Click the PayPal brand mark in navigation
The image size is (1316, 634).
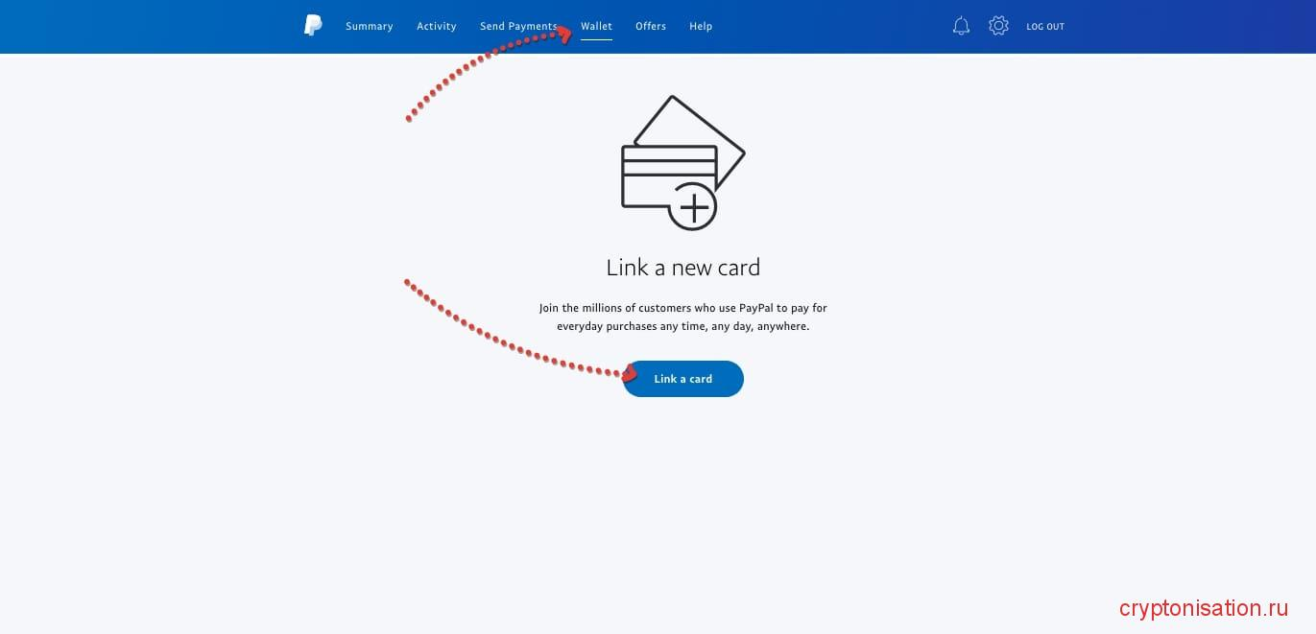coord(313,26)
